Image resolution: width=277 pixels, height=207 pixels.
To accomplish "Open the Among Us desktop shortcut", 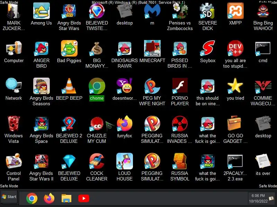I will (x=41, y=11).
